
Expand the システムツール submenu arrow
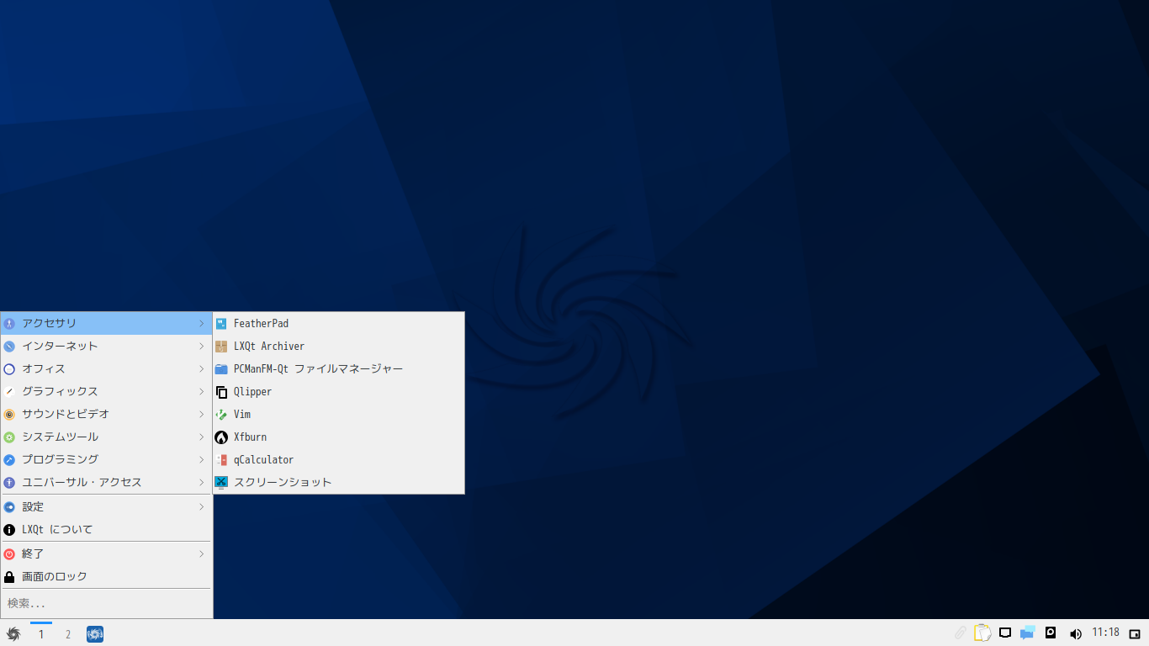[202, 437]
